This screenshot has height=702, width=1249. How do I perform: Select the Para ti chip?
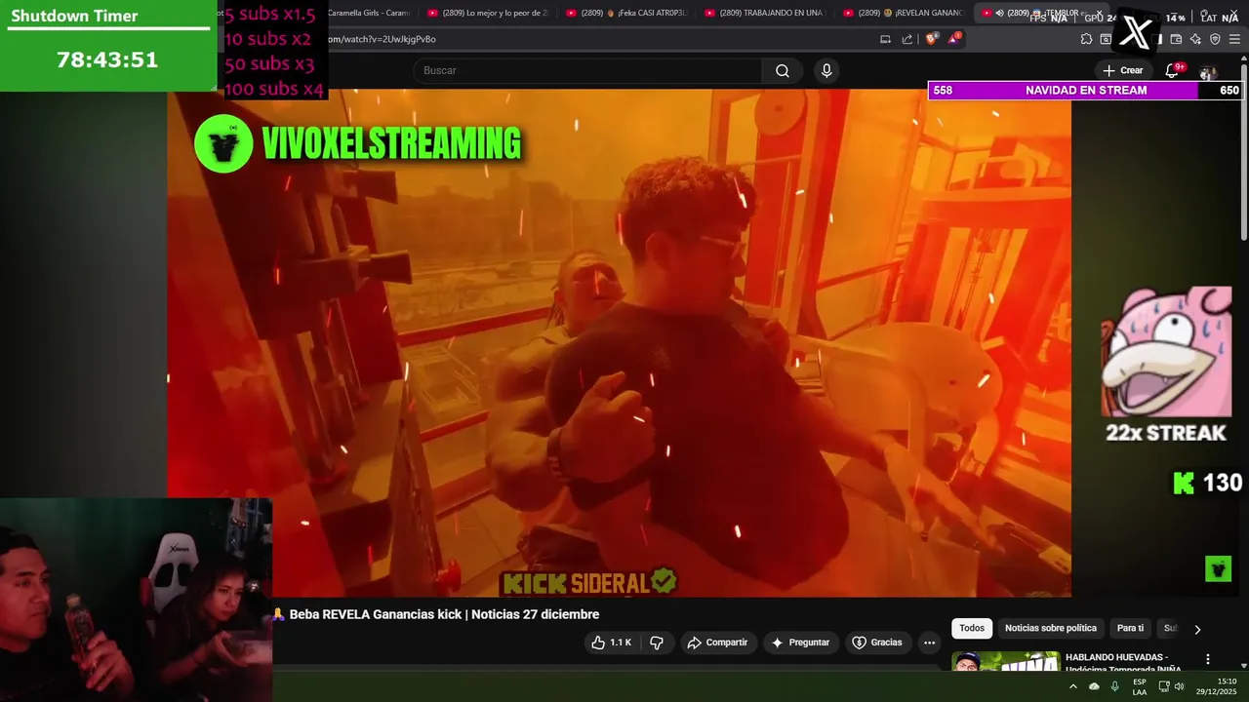[1130, 628]
